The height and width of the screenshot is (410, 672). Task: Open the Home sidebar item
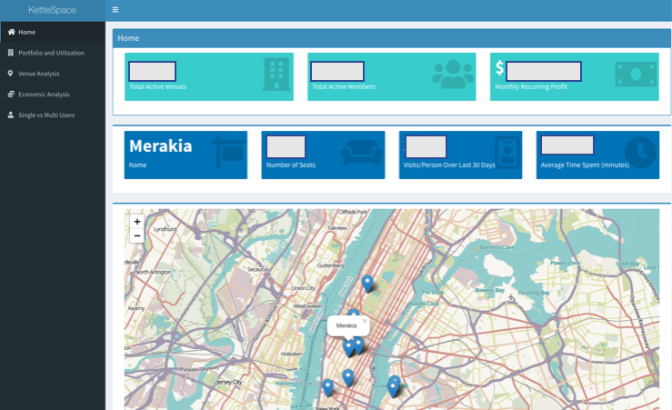pyautogui.click(x=26, y=32)
